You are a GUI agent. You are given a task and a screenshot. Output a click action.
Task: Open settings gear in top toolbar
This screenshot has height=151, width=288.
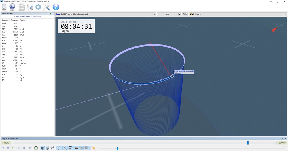pyautogui.click(x=38, y=7)
